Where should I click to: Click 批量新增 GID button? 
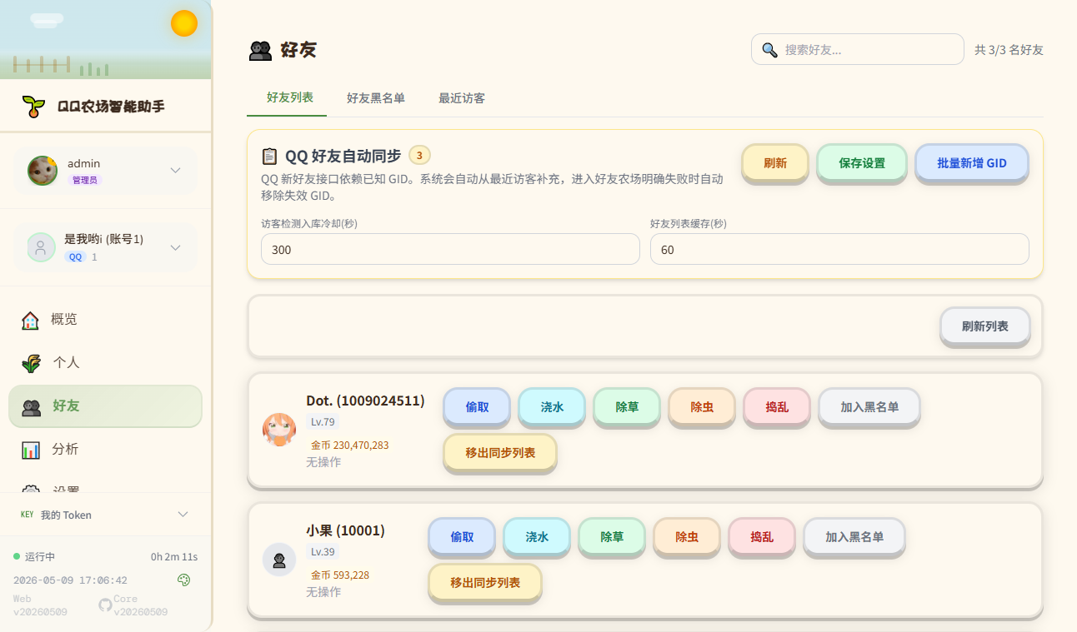click(x=972, y=163)
